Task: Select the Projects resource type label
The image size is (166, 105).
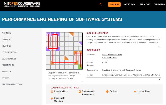Action: (114, 91)
